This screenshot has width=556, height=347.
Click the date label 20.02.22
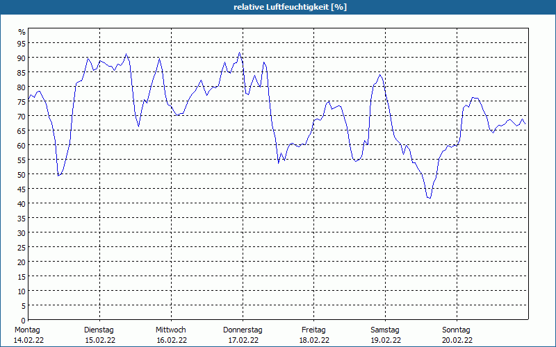457,341
